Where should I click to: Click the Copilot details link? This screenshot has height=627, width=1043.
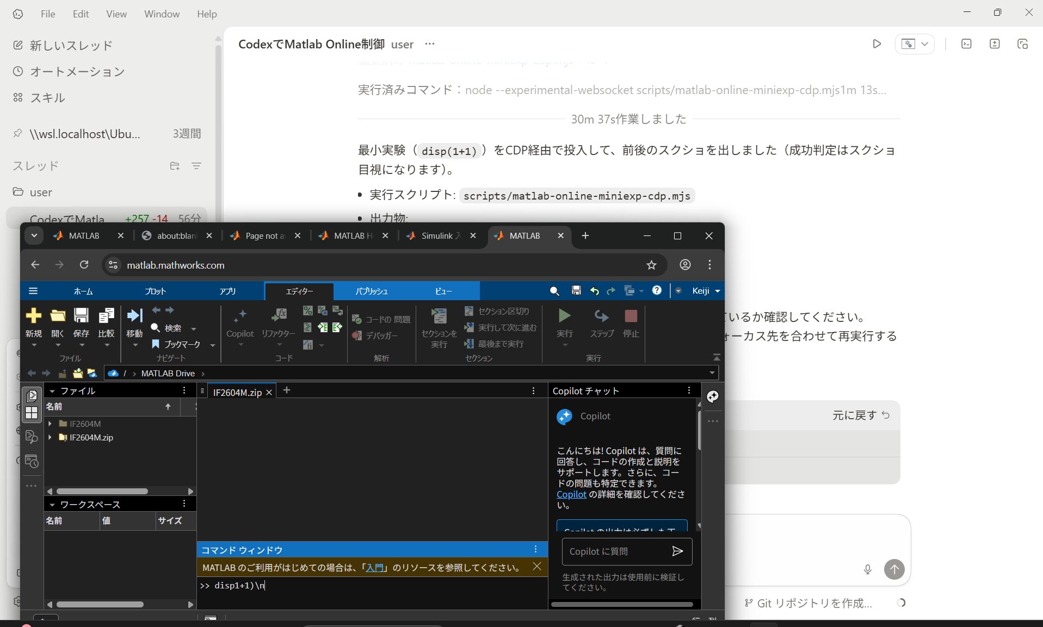571,494
